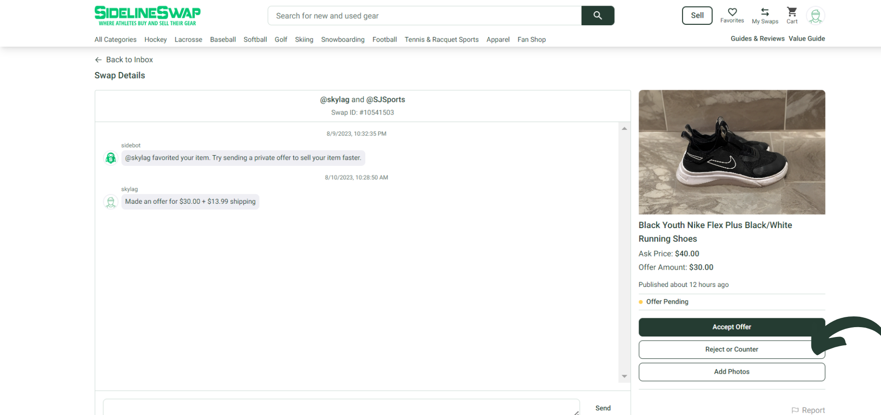Open the Skiing category

click(x=304, y=40)
